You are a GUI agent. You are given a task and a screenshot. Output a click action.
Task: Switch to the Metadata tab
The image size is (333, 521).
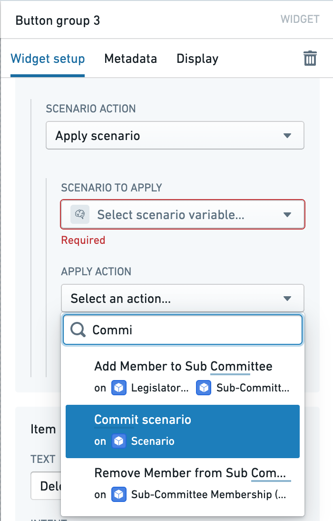(x=130, y=59)
